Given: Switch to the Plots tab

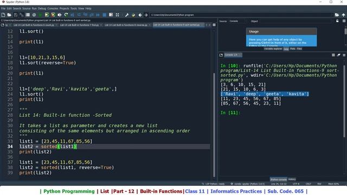Looking at the screenshot, I should pos(293,49).
